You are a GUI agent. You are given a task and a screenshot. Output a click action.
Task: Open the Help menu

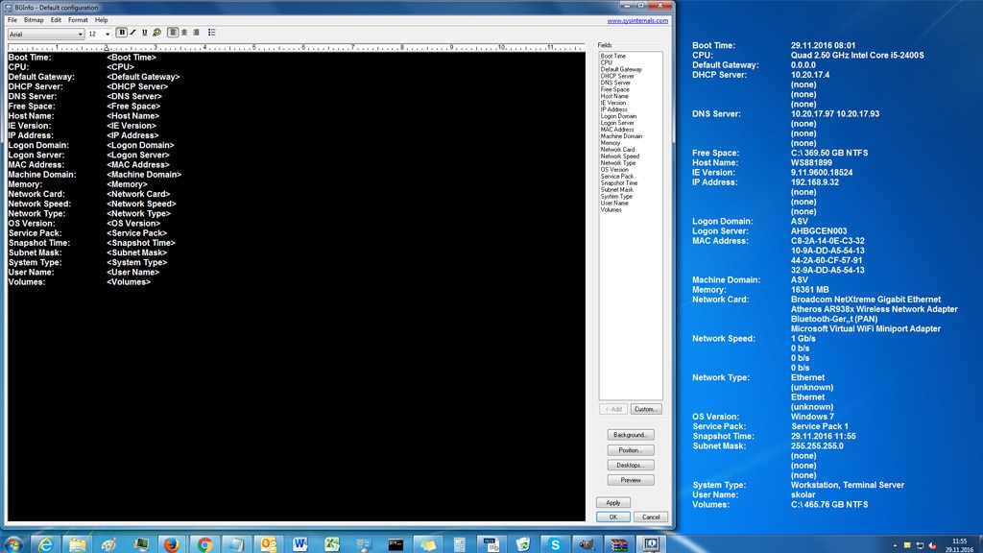(x=101, y=20)
